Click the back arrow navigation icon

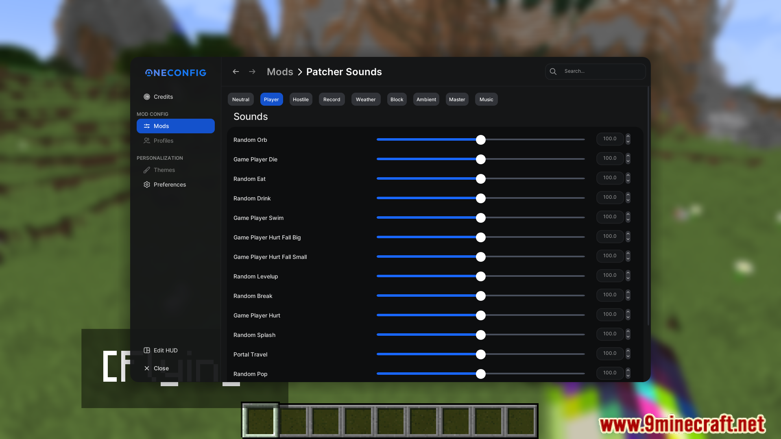point(236,72)
